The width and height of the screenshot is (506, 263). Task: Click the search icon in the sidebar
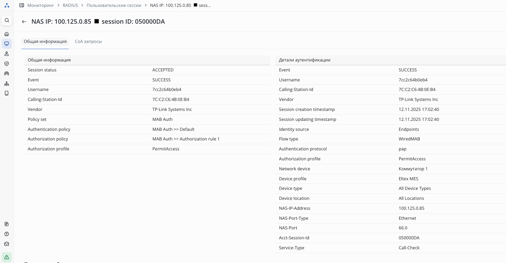pyautogui.click(x=7, y=20)
